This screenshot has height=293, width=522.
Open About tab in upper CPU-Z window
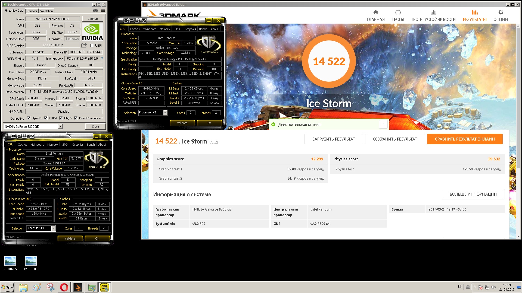214,29
